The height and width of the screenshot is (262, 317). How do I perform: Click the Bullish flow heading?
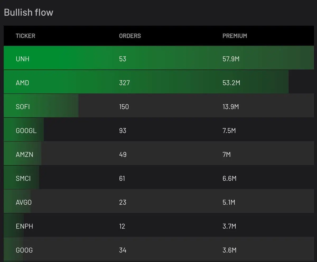pyautogui.click(x=29, y=12)
